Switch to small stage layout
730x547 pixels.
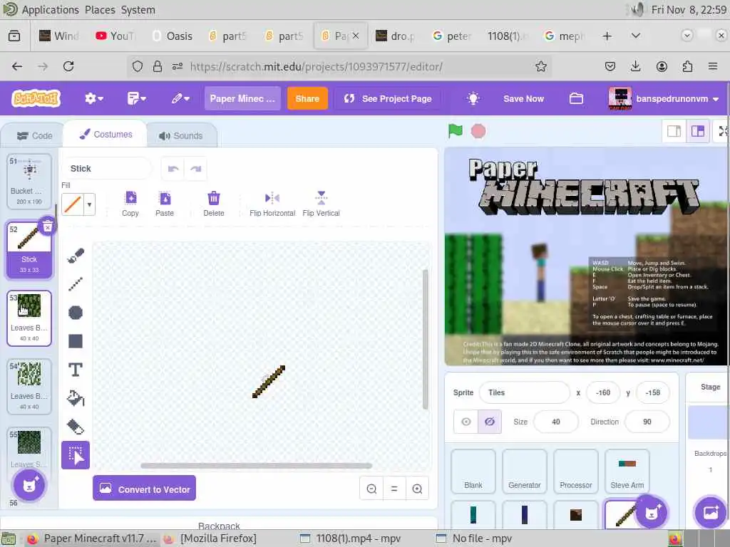674,132
